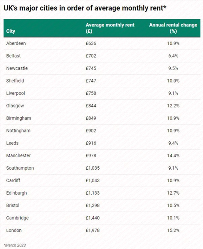Click Edinburgh's 12.7% rental change
The image size is (203, 249).
tap(173, 193)
